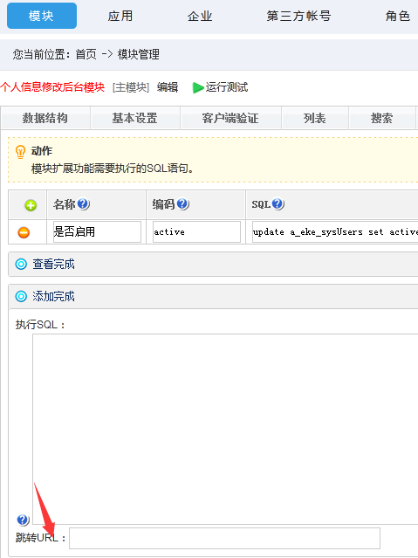Click the green 运行测试 play icon
The width and height of the screenshot is (418, 558).
[198, 87]
